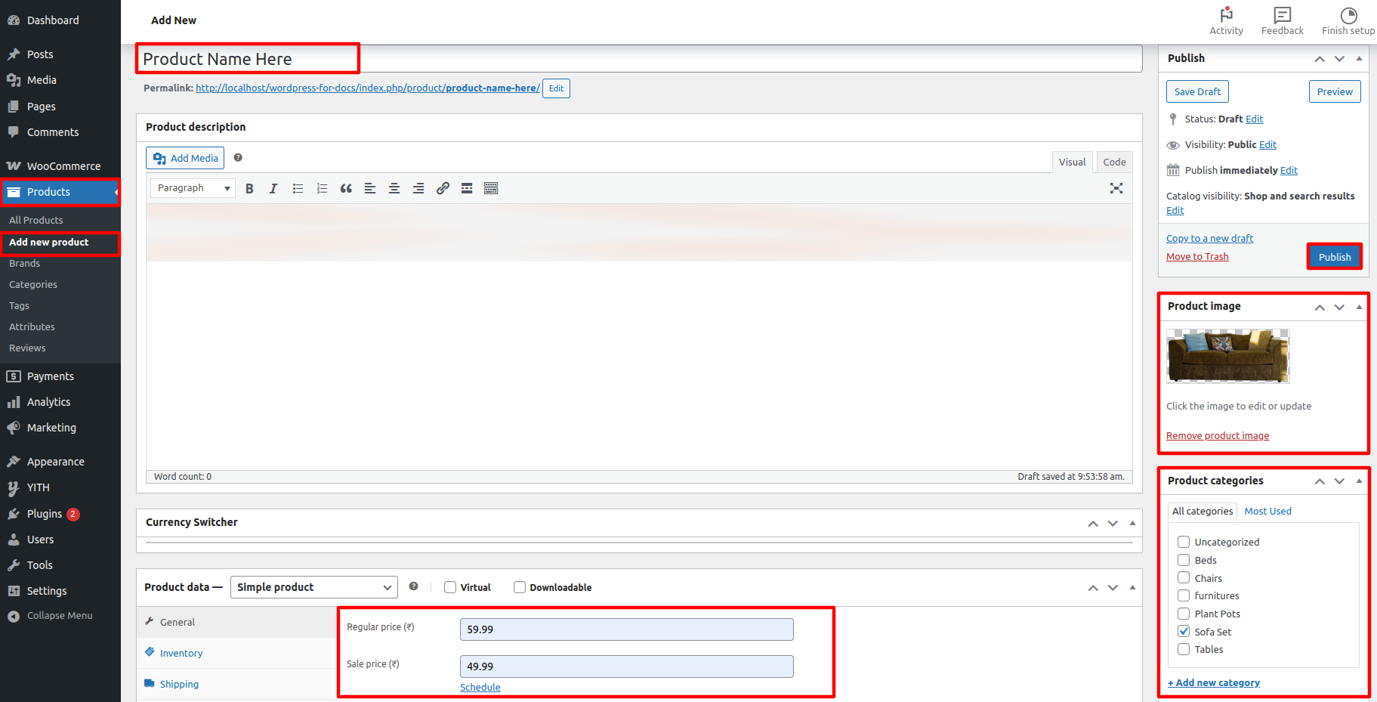The image size is (1377, 702).
Task: Click the Bold formatting icon
Action: pyautogui.click(x=249, y=189)
